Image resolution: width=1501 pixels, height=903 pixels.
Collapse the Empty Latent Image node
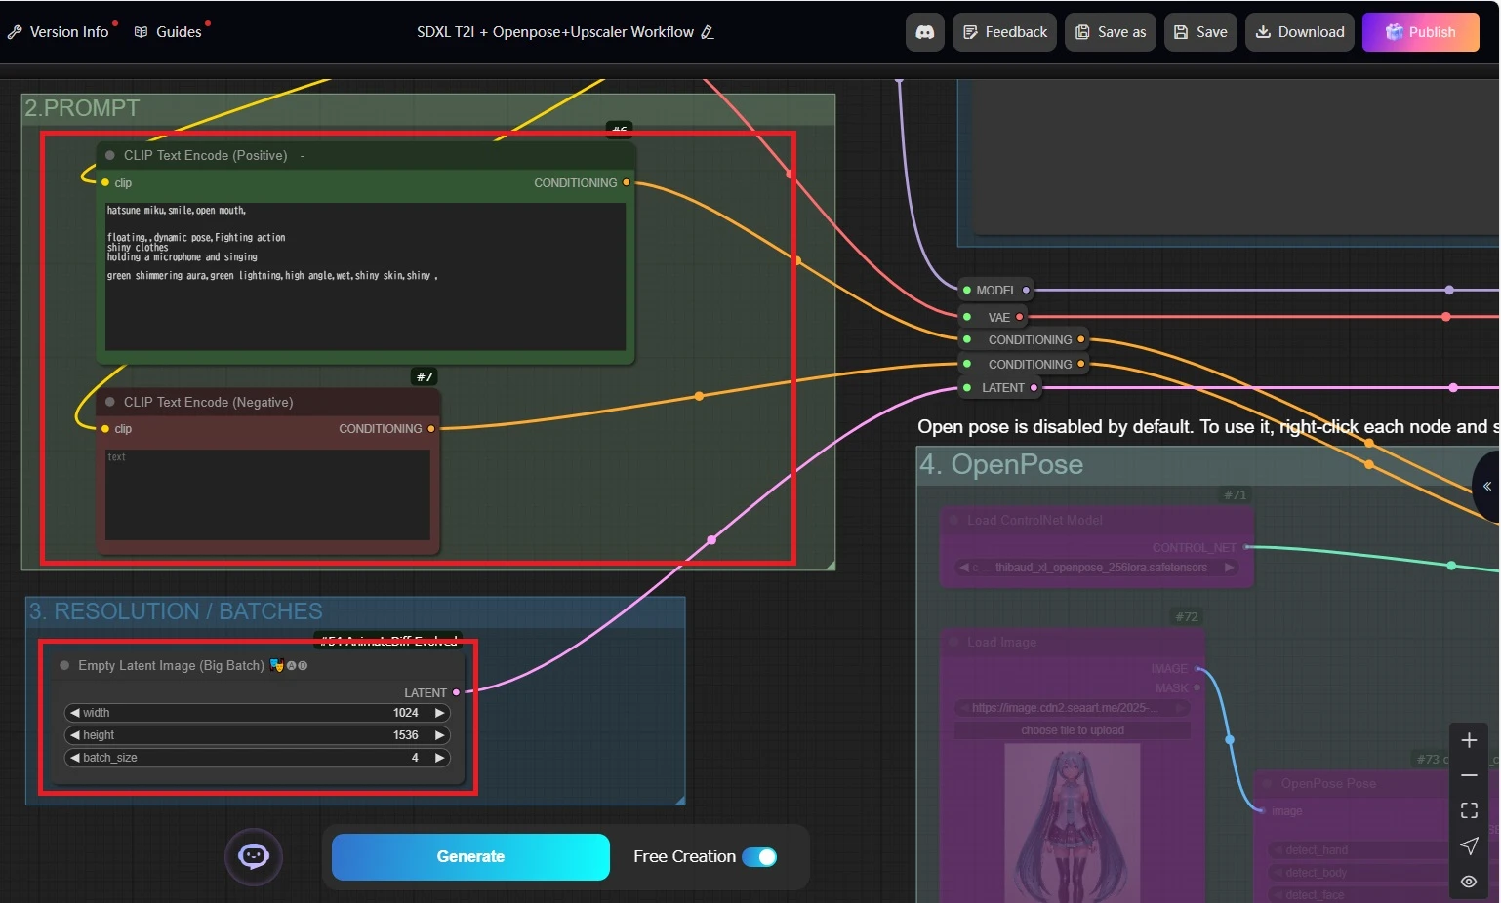click(64, 665)
